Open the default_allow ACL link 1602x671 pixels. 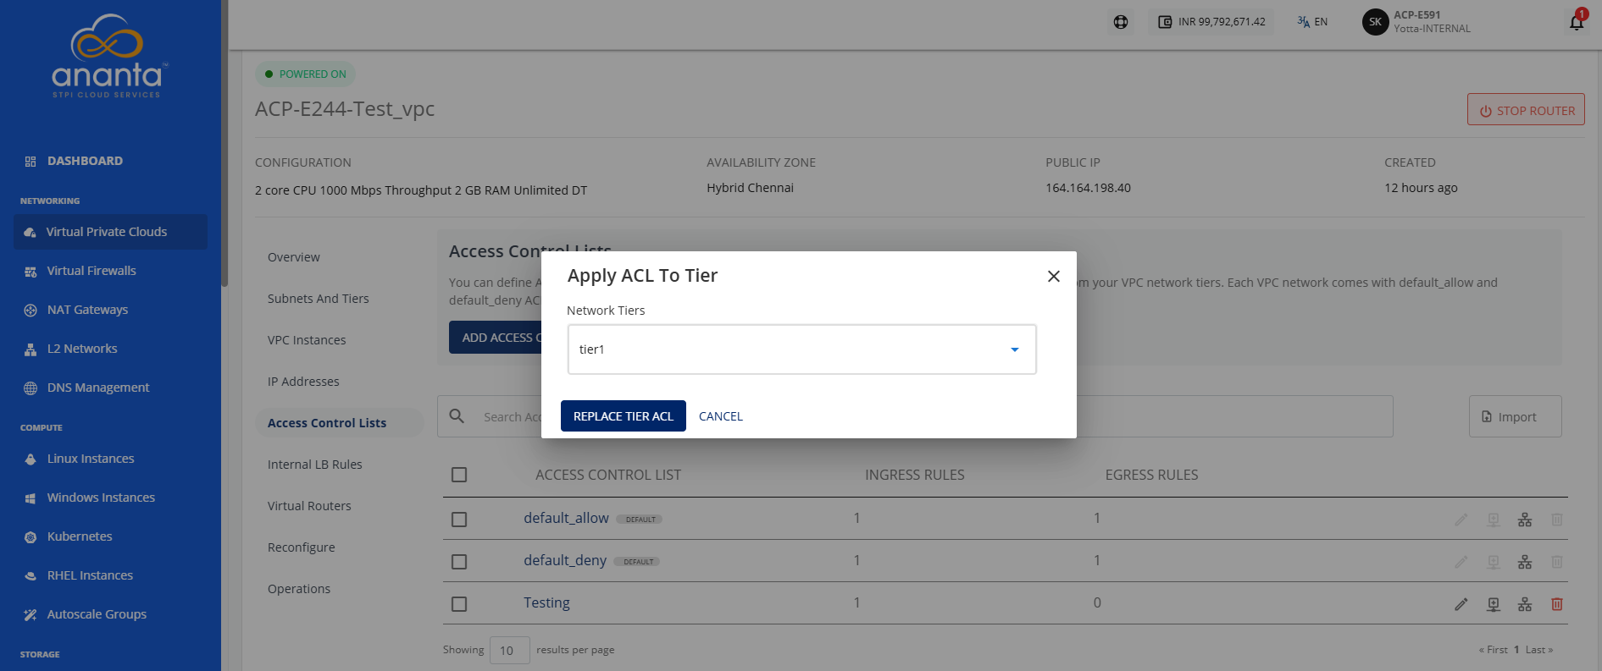[x=566, y=518]
